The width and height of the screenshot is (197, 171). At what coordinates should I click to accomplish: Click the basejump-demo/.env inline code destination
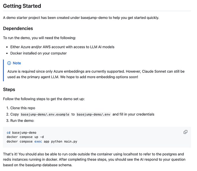tap(94, 114)
